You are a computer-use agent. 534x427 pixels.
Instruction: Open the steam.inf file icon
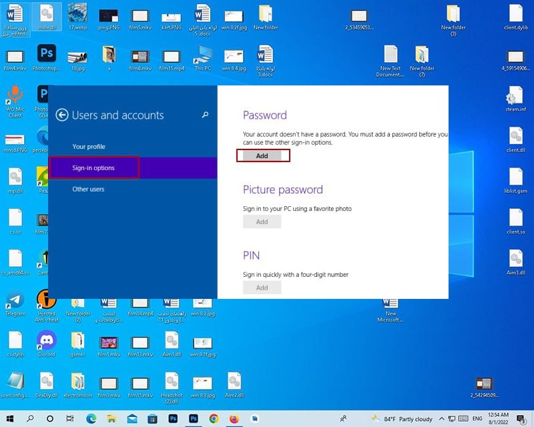tap(515, 98)
